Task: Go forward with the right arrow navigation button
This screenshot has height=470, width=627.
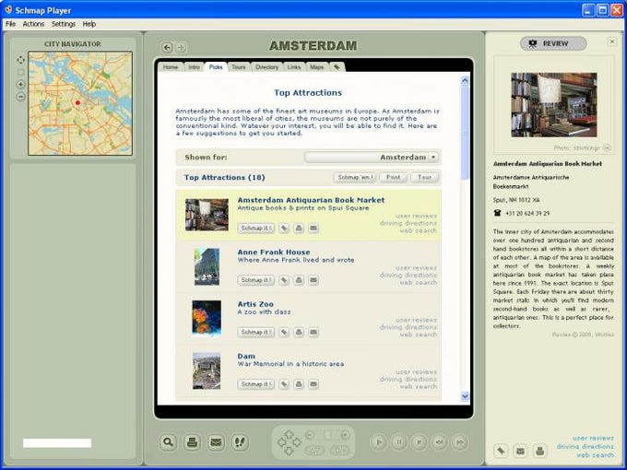Action: (181, 48)
